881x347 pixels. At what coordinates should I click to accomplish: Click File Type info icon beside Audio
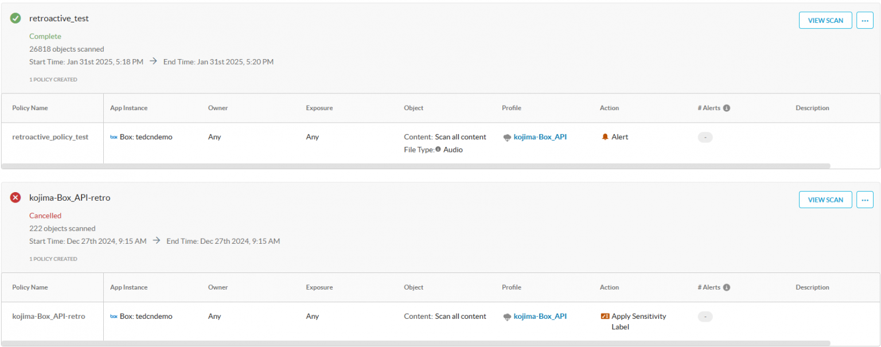pos(438,149)
